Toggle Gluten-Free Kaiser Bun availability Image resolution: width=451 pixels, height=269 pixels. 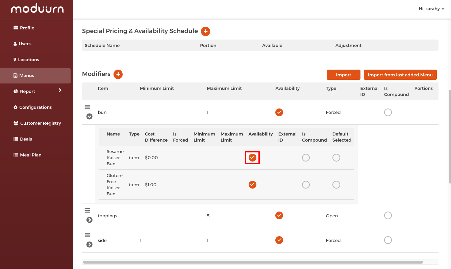pyautogui.click(x=252, y=185)
